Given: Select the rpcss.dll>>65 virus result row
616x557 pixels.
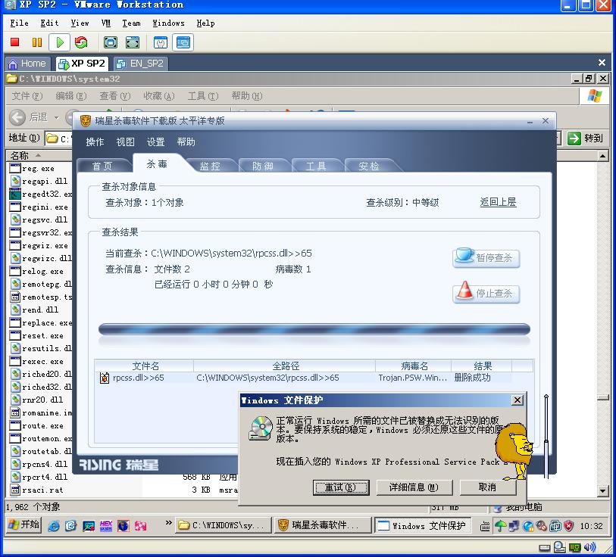Looking at the screenshot, I should pos(305,378).
